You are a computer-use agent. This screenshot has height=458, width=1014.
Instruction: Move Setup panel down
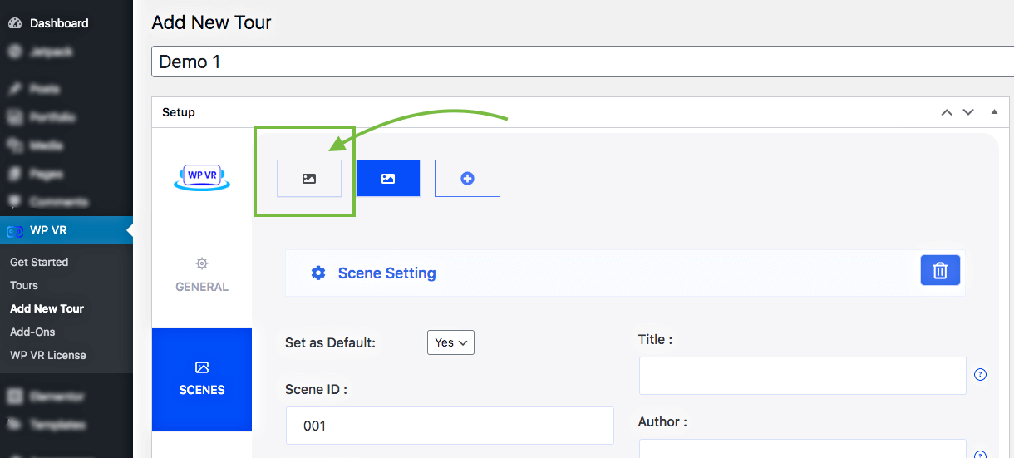pos(967,112)
